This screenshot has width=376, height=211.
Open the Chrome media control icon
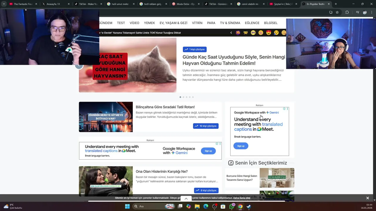pos(357,12)
